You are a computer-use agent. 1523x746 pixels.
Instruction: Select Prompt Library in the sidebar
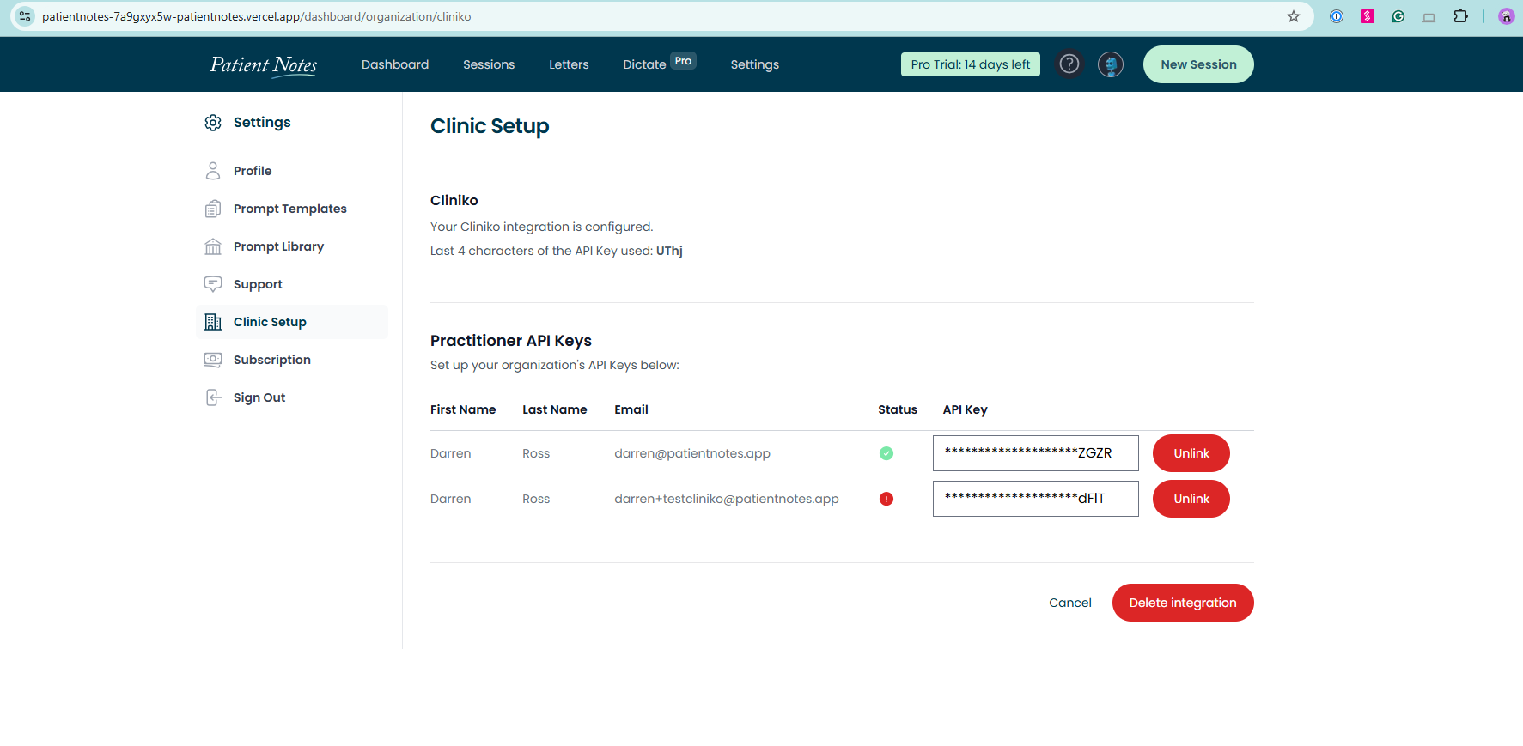coord(292,246)
